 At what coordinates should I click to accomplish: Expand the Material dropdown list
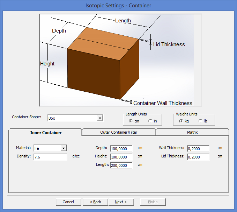(63, 148)
